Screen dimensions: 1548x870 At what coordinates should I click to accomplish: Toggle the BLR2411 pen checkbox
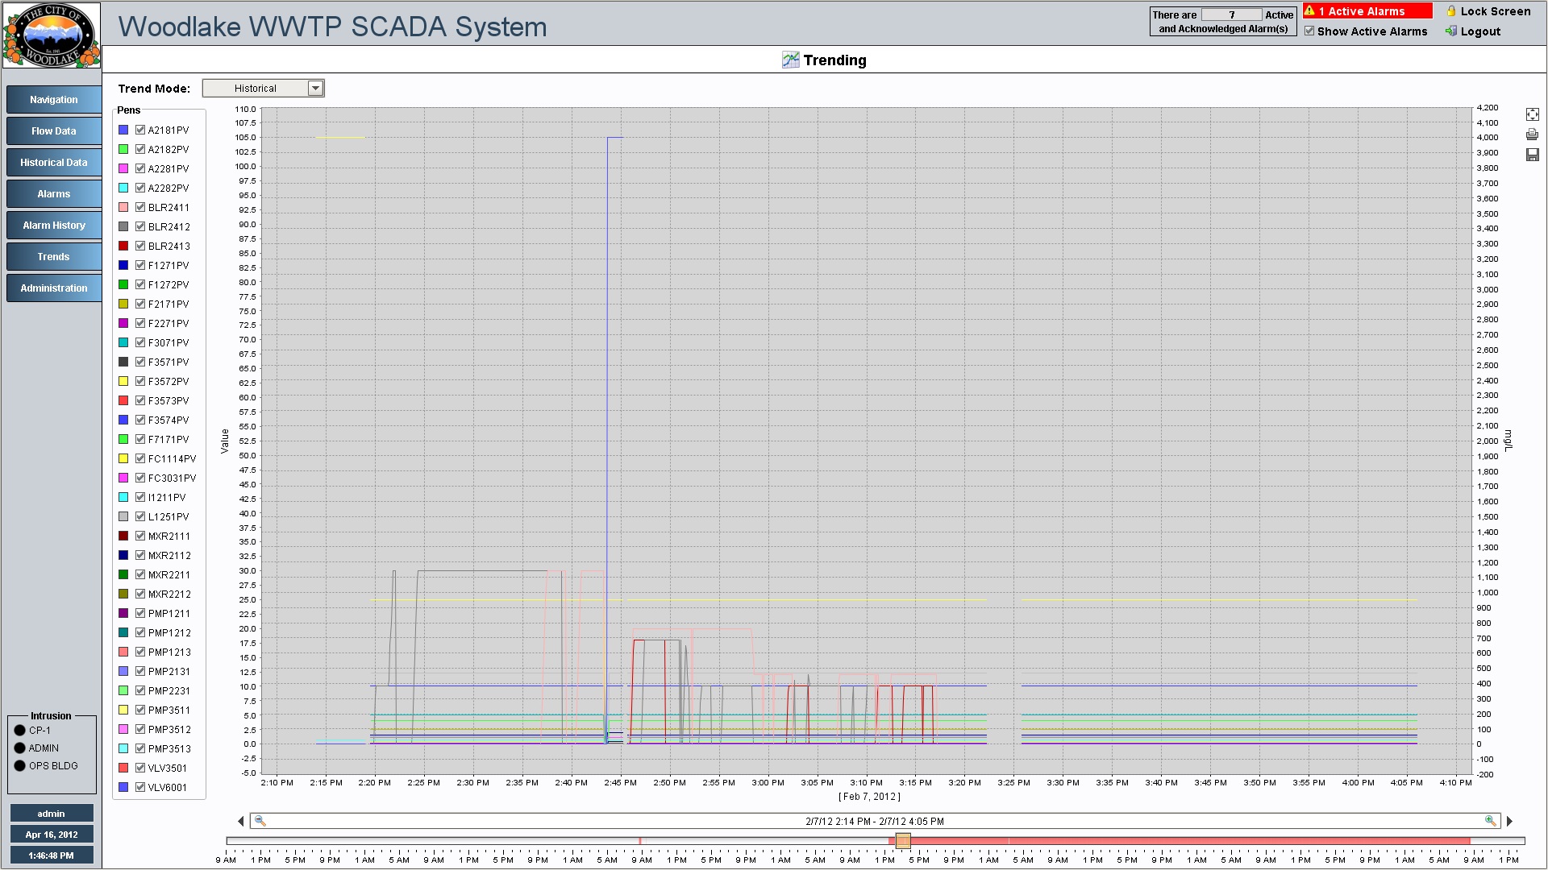coord(140,207)
